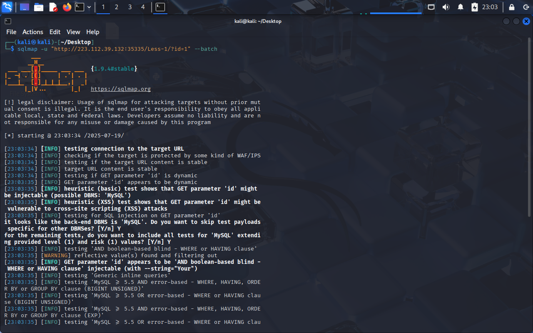This screenshot has width=533, height=333.
Task: Click the legal disclaimer first line
Action: pyautogui.click(x=132, y=102)
